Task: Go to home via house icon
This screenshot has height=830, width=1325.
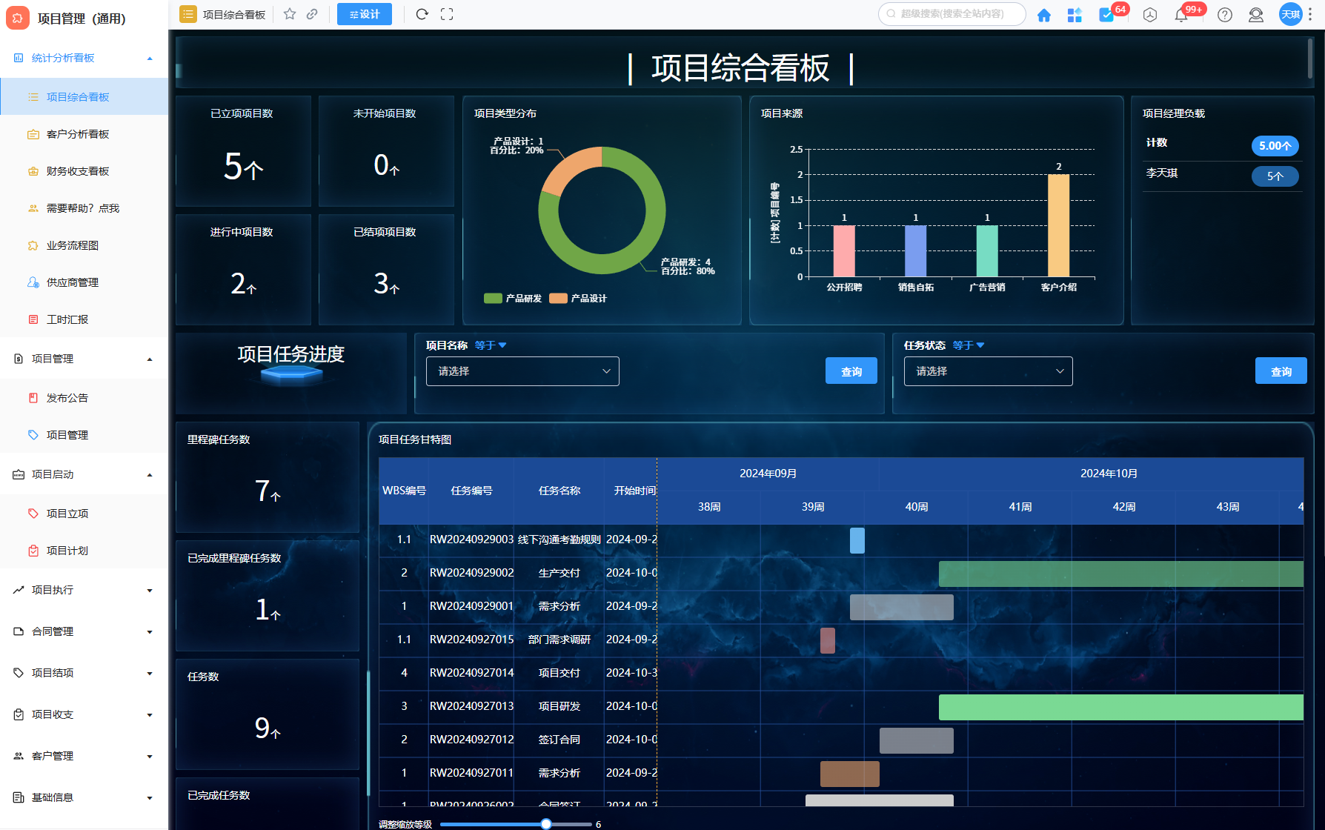Action: pos(1043,15)
